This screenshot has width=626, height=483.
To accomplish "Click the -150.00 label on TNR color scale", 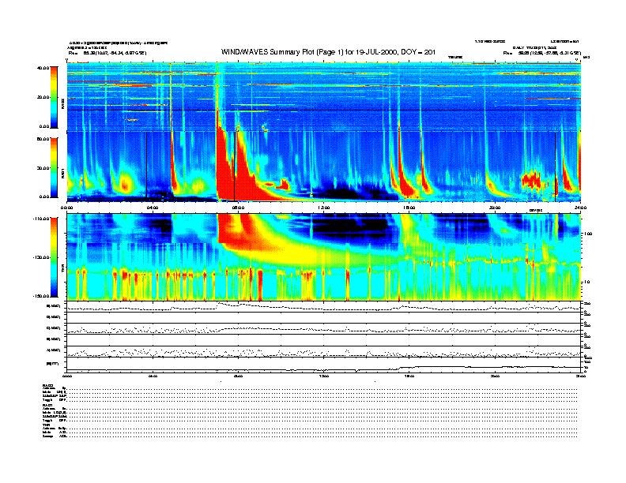I will tap(42, 296).
